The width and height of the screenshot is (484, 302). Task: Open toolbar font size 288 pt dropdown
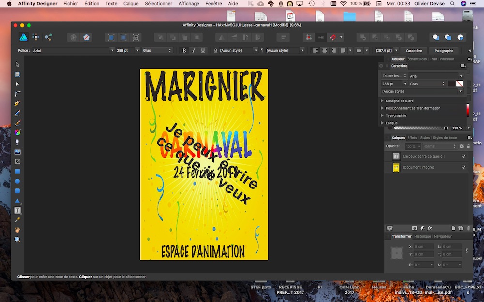(137, 51)
